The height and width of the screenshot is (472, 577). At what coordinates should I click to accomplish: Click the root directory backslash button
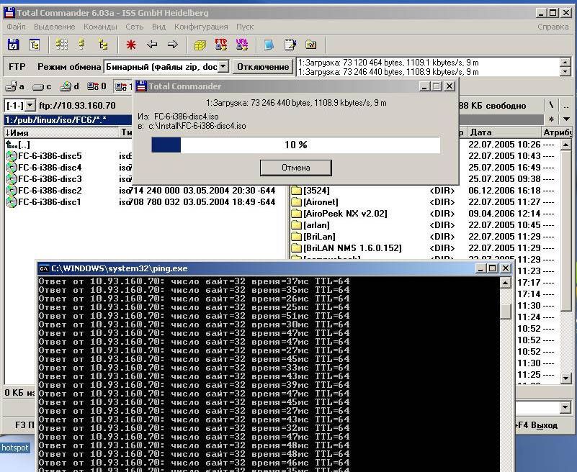point(551,105)
